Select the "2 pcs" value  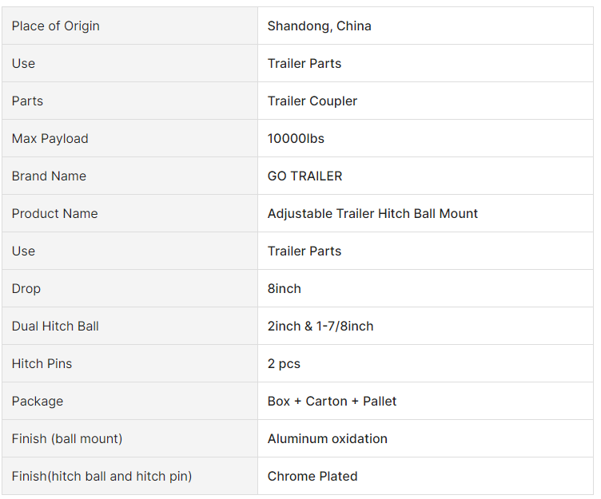click(x=284, y=363)
